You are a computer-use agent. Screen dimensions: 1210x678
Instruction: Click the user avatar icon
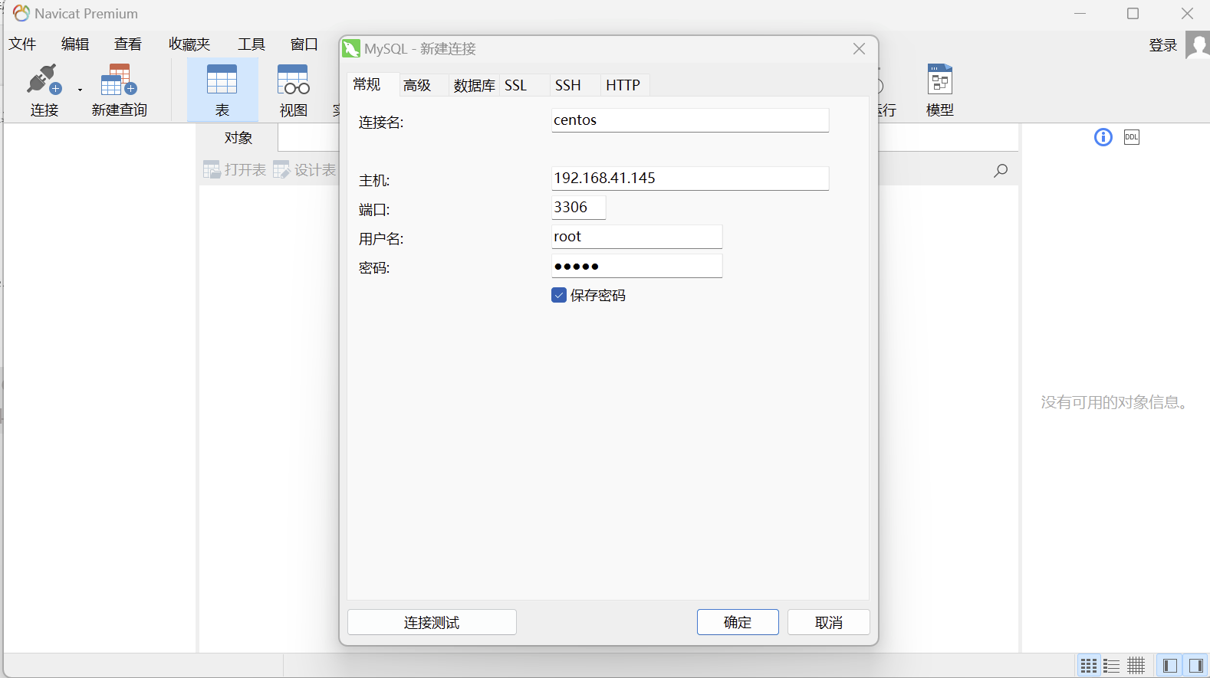(1198, 44)
